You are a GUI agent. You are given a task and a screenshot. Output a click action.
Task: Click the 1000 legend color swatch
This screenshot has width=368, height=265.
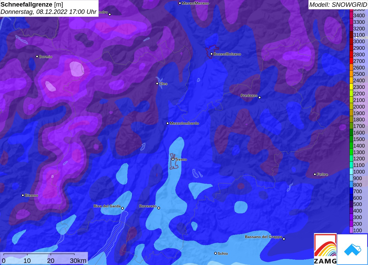coord(351,171)
